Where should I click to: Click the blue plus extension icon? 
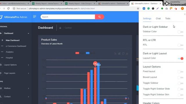(144, 8)
